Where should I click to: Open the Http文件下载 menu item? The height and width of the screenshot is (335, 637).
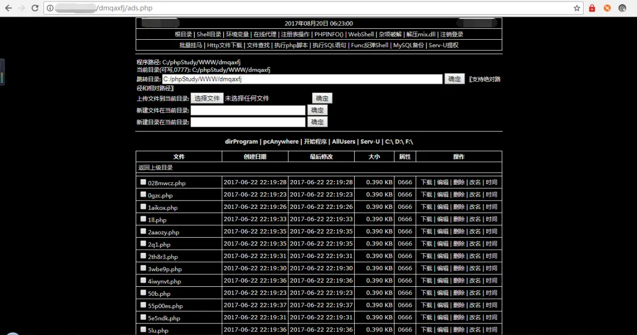[225, 46]
